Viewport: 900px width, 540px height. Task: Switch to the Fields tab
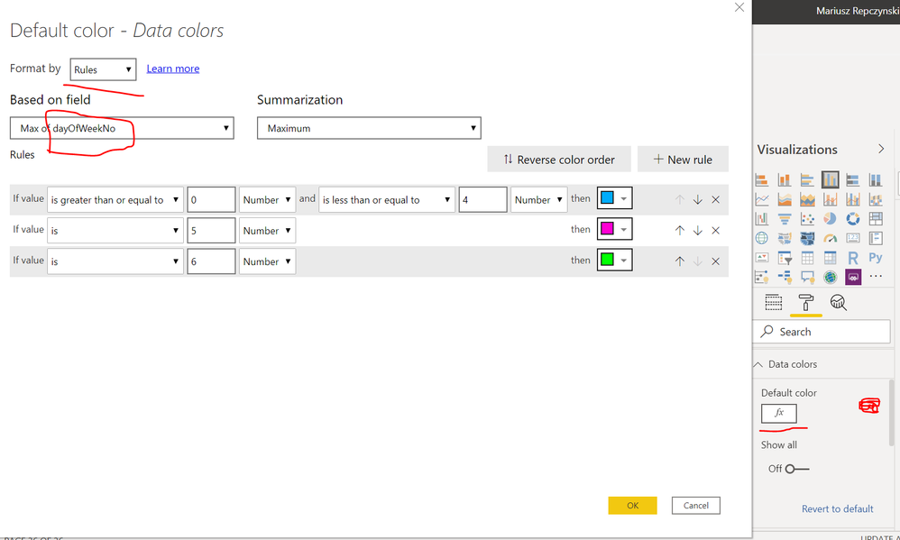tap(773, 302)
